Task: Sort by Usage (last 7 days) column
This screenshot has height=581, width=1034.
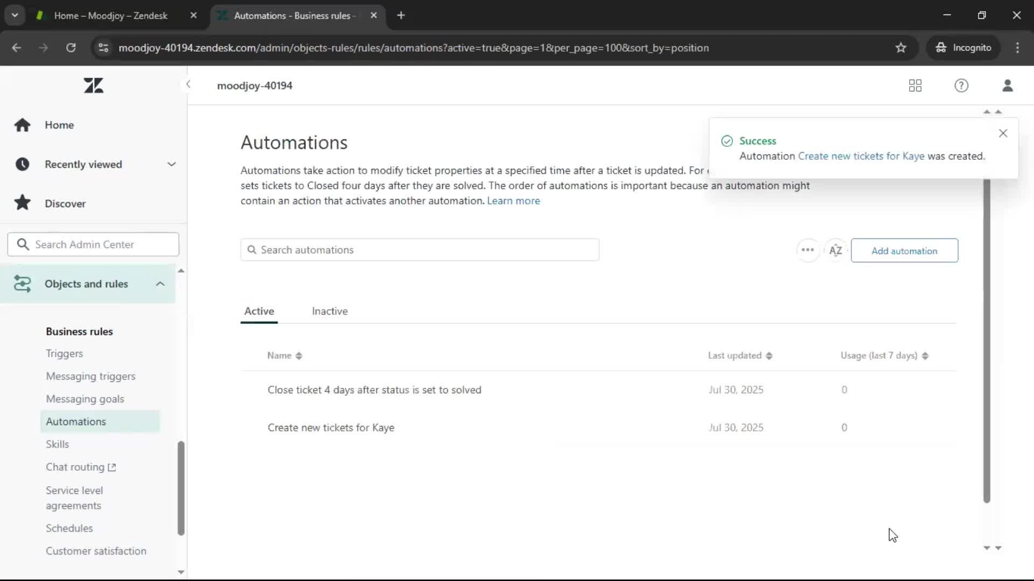Action: (884, 356)
